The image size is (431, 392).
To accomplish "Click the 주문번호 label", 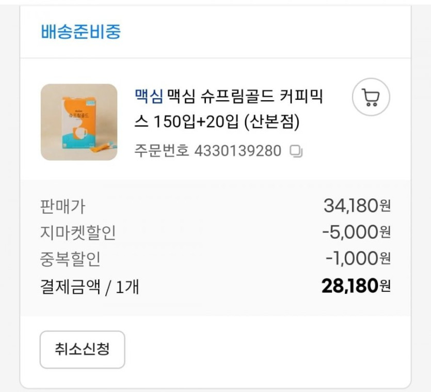I will point(162,151).
